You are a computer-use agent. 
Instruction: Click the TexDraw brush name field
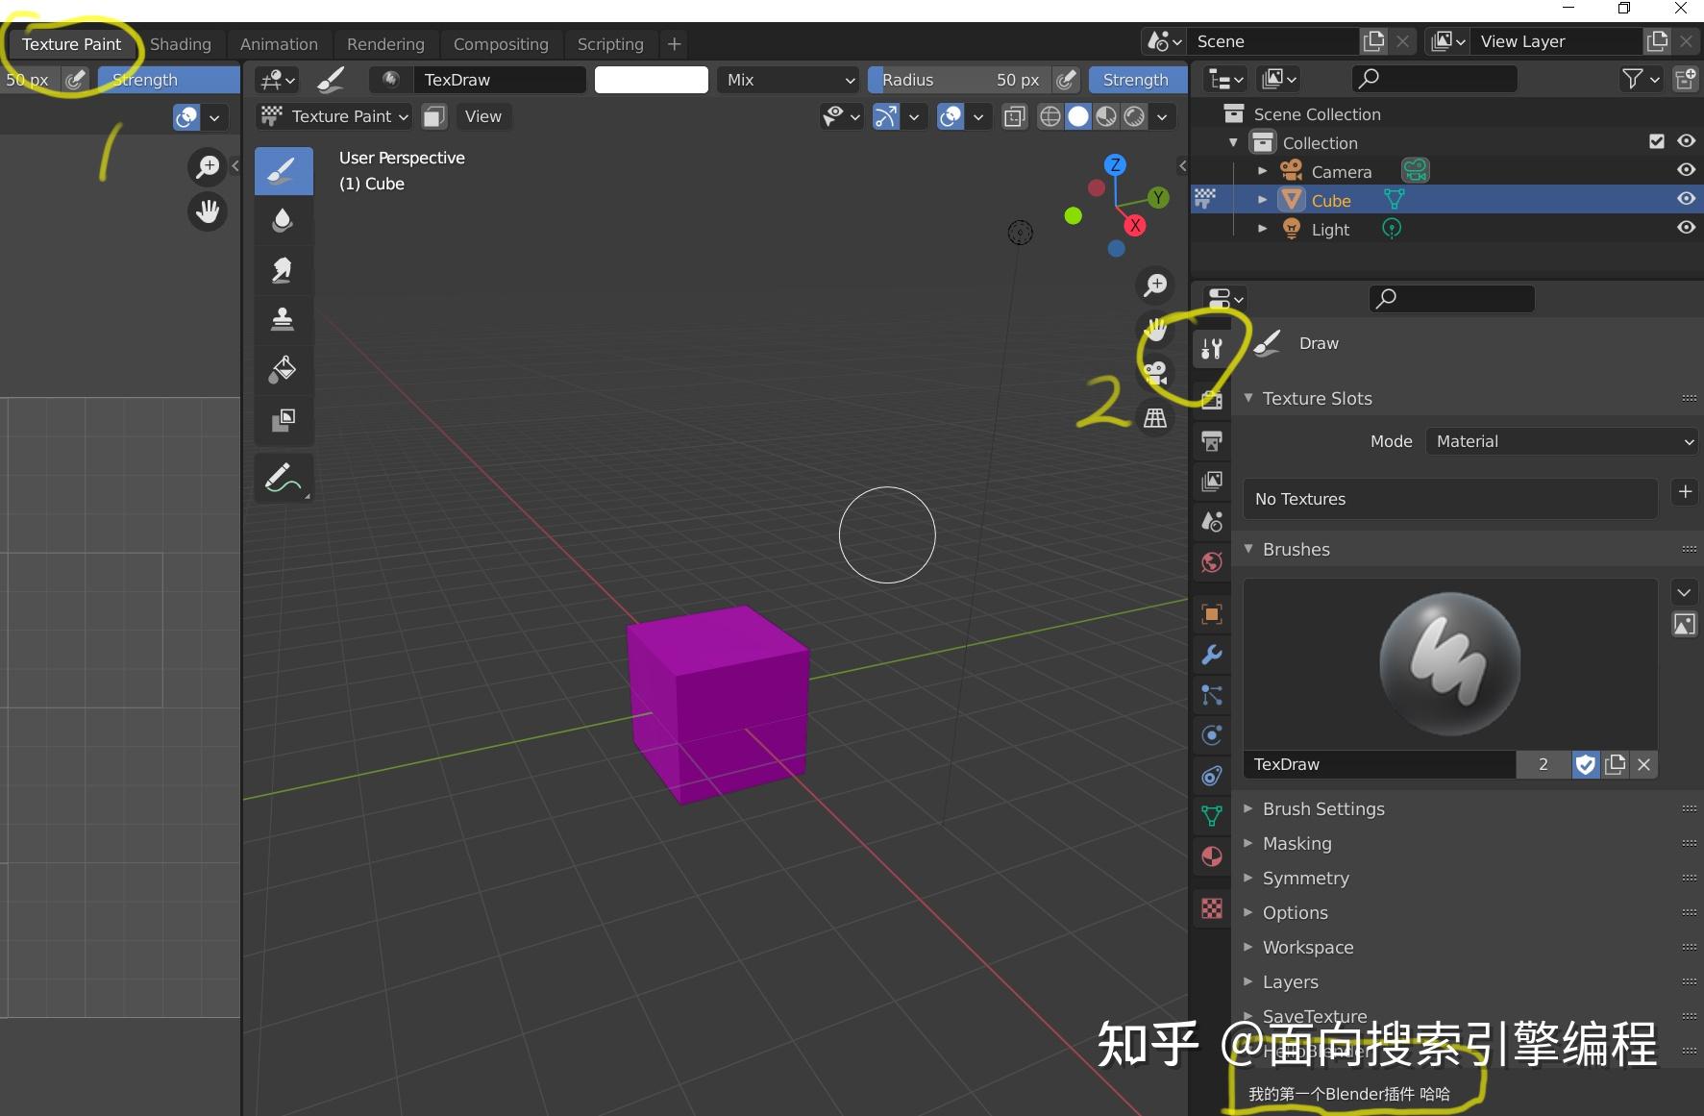pyautogui.click(x=500, y=80)
